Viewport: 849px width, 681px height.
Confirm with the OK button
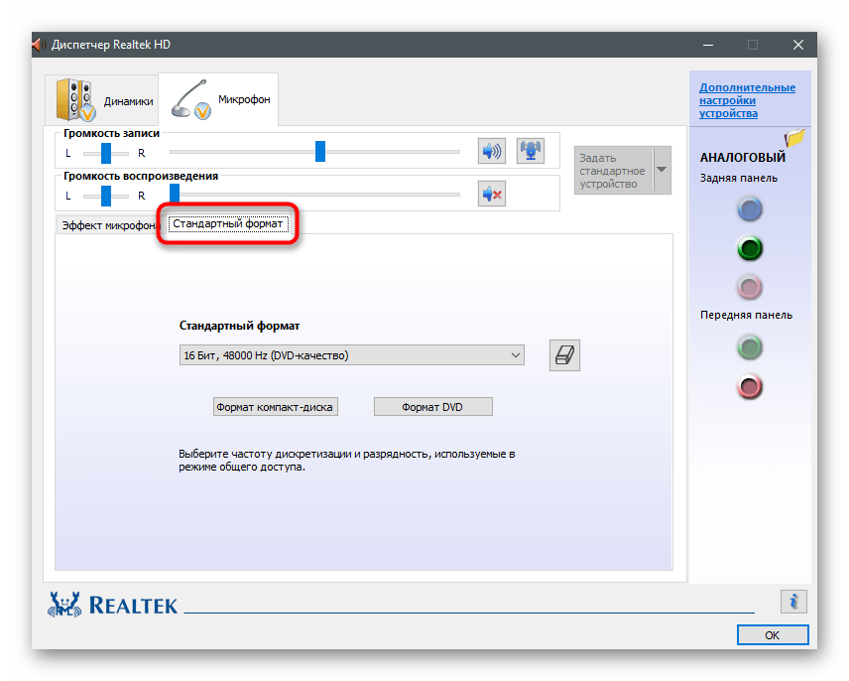(x=773, y=635)
